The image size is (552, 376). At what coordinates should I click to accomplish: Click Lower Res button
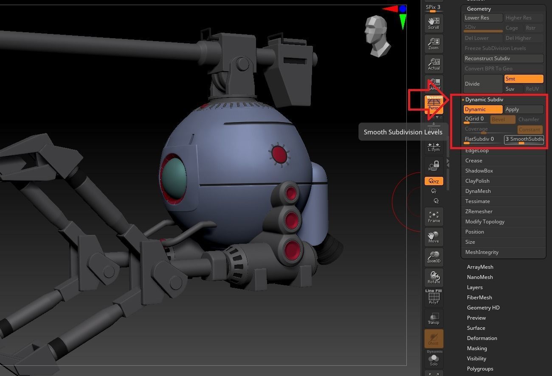pyautogui.click(x=483, y=18)
